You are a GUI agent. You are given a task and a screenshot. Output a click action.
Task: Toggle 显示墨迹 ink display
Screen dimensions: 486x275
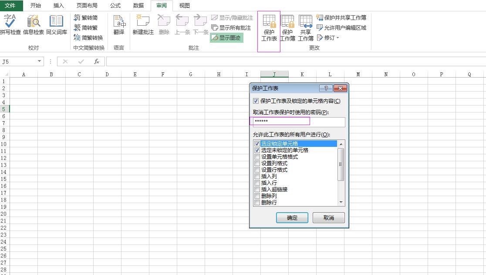click(226, 37)
